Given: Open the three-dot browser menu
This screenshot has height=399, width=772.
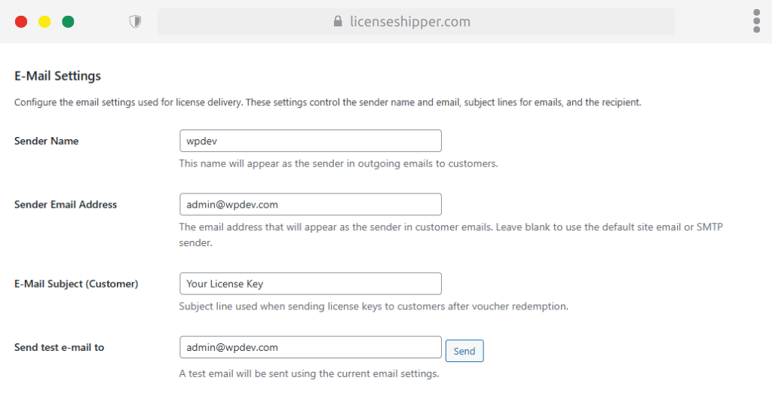Looking at the screenshot, I should (756, 21).
